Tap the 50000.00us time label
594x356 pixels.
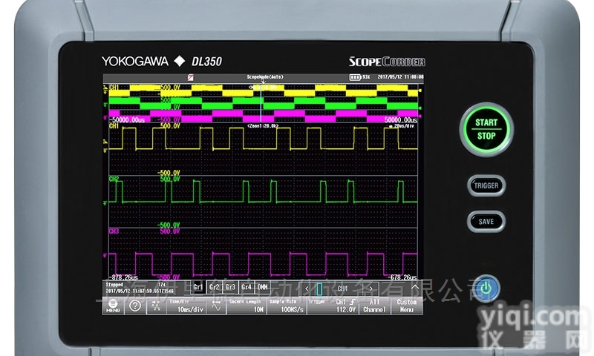[400, 120]
